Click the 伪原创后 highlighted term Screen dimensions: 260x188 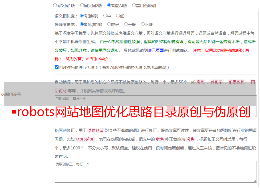pyautogui.click(x=96, y=130)
